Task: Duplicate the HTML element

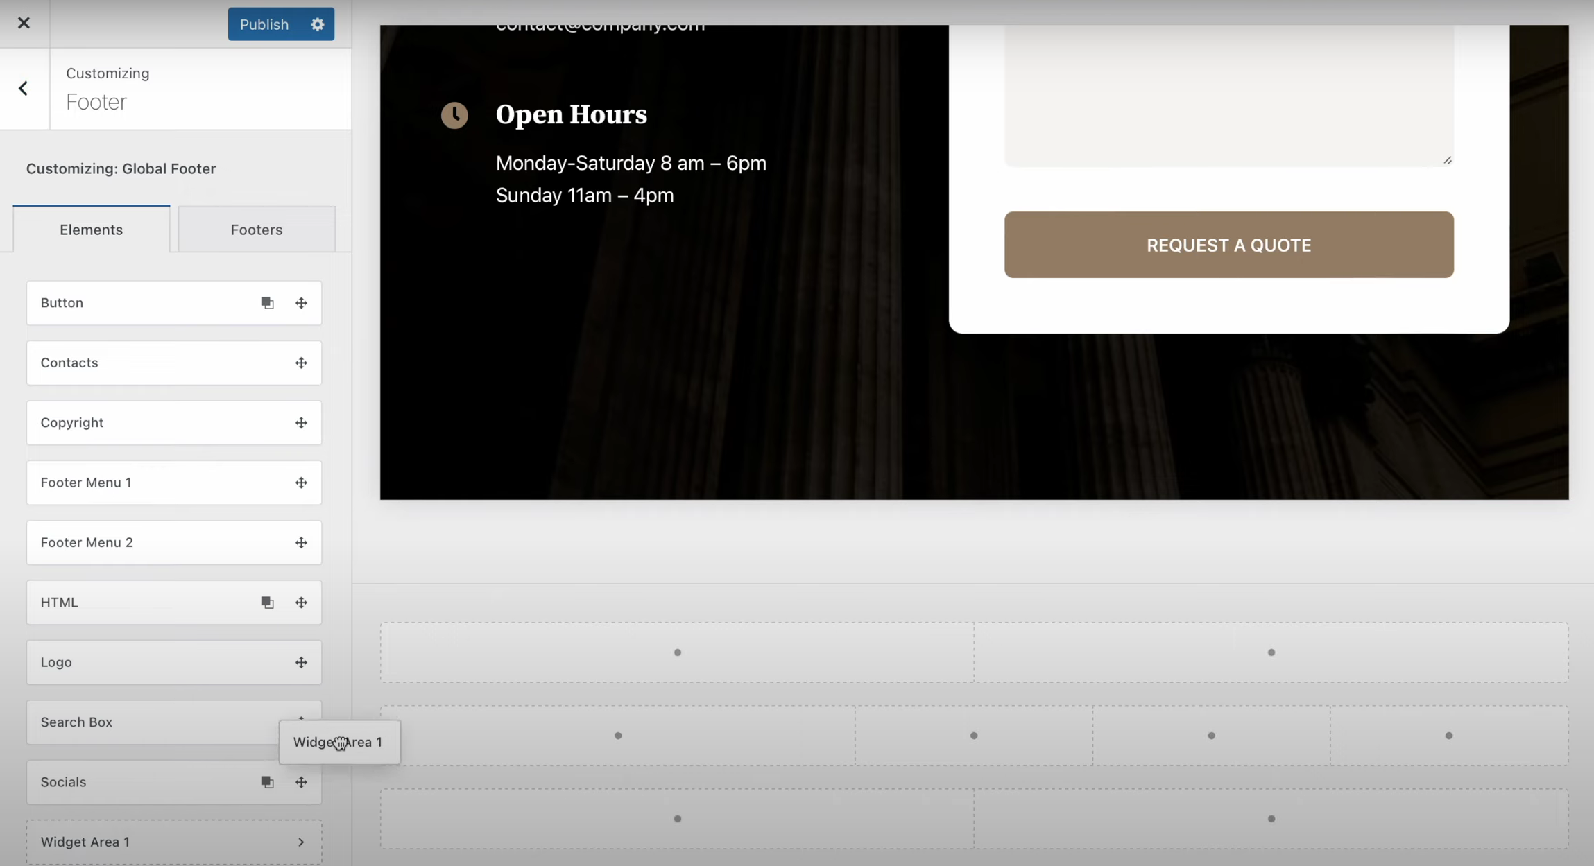Action: click(x=267, y=602)
